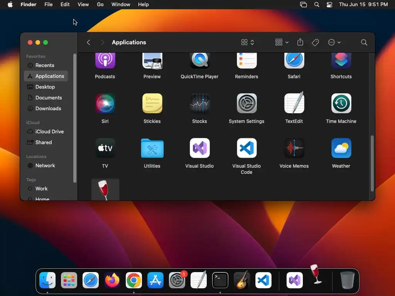
Task: Select Visual Studio Code in Applications folder
Action: (246, 148)
